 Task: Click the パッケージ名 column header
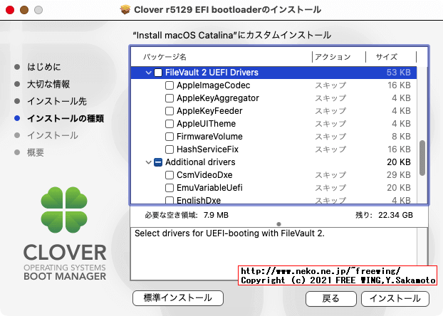click(165, 57)
